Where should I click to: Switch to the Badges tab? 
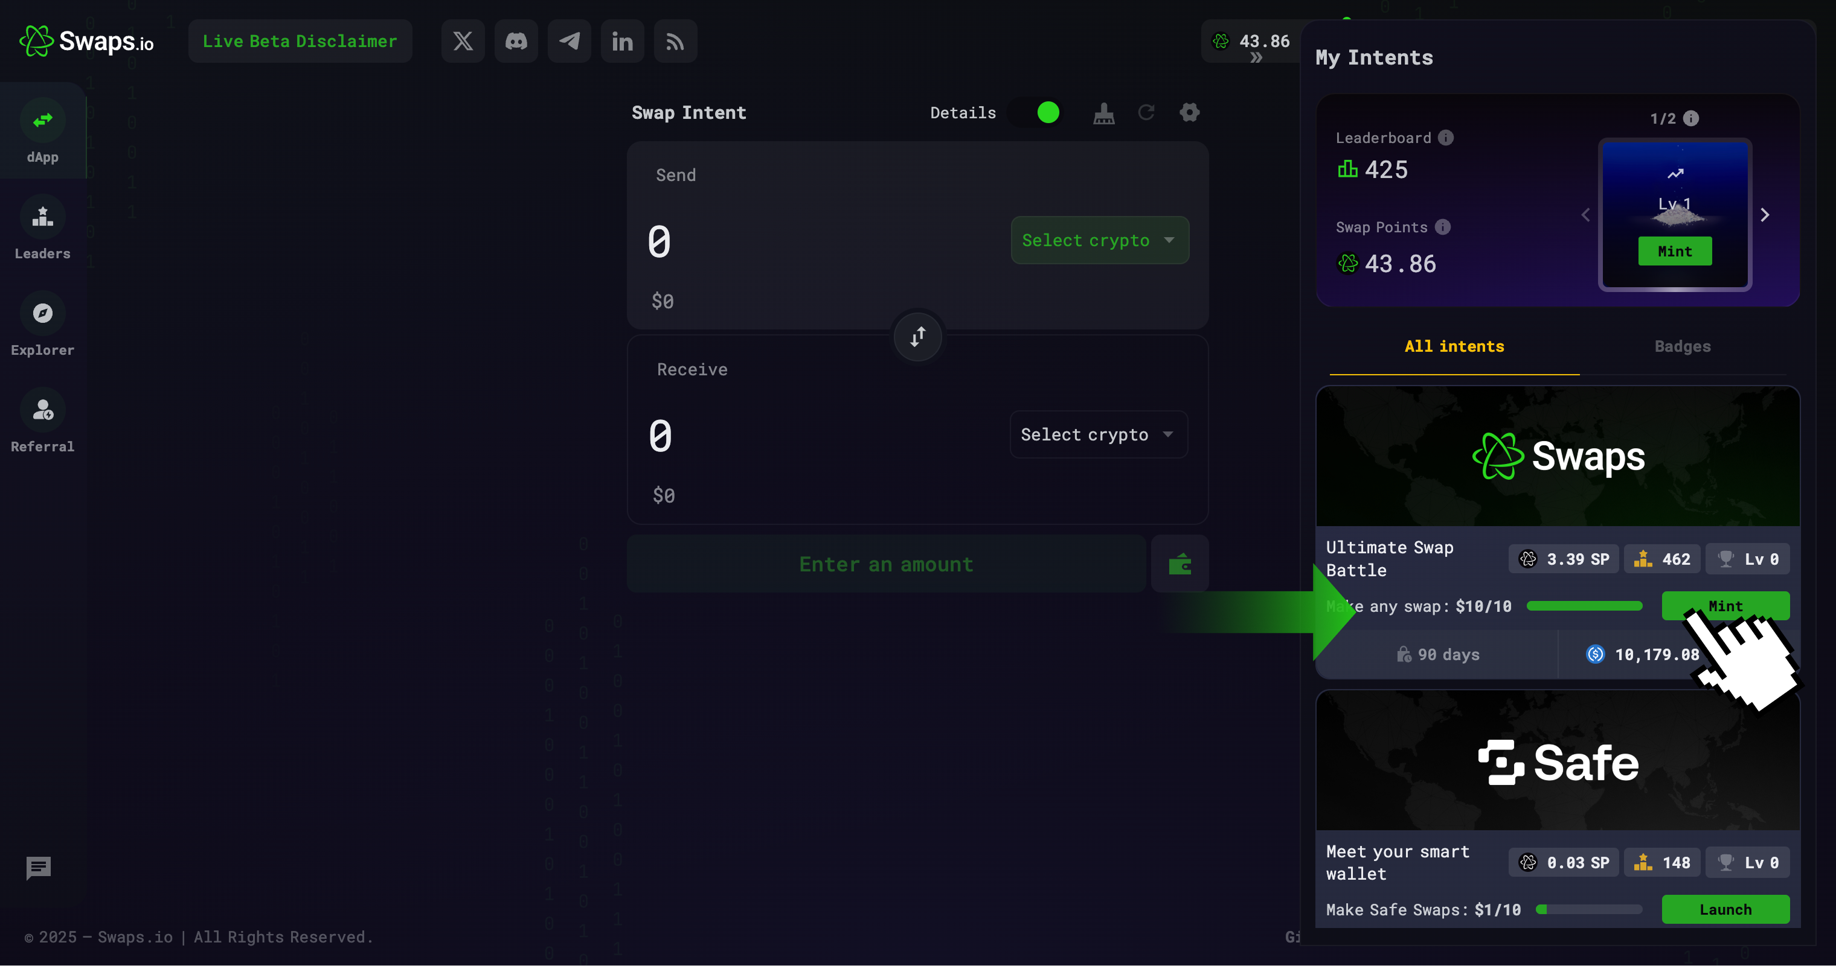pos(1682,347)
